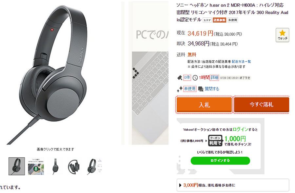Viewport: 295px width, 193px height.
Task: Click the 送料無料 free shipping badge
Action: [220, 20]
